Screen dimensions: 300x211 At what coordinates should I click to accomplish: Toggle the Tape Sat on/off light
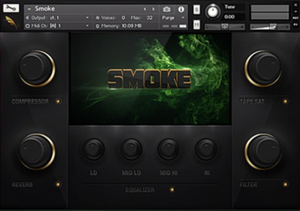285,101
